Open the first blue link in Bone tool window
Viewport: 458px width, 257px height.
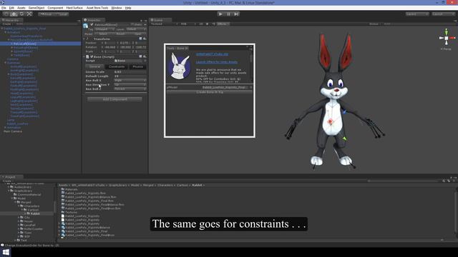[212, 54]
